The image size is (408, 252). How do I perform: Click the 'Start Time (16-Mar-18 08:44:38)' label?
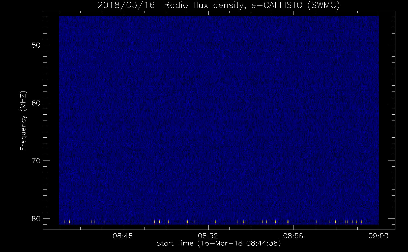click(x=219, y=243)
